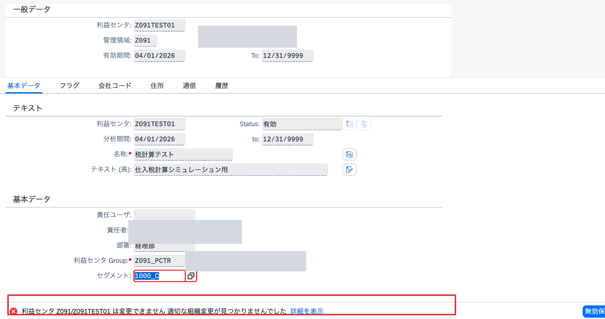Click the To date field in 一般データ

click(287, 56)
